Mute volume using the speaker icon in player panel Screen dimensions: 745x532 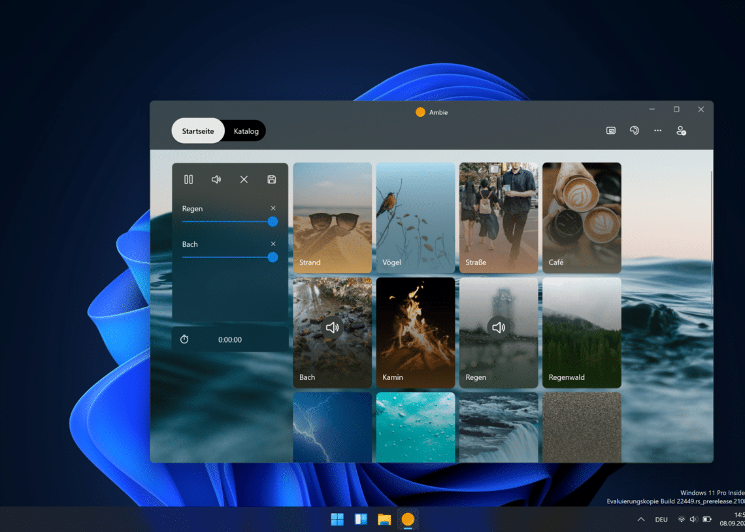click(216, 180)
